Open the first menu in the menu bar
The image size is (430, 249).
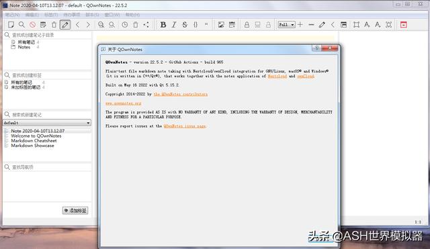click(12, 15)
